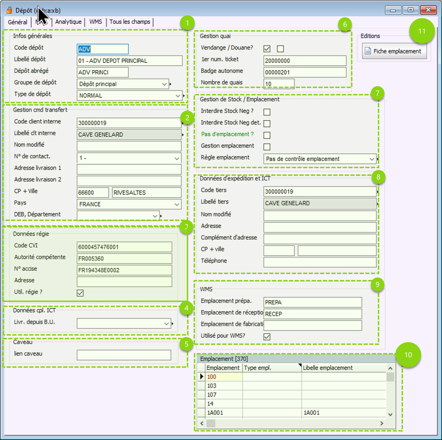Tick the Gestion emplacement checkbox
Screen dimensions: 442x440
point(267,147)
